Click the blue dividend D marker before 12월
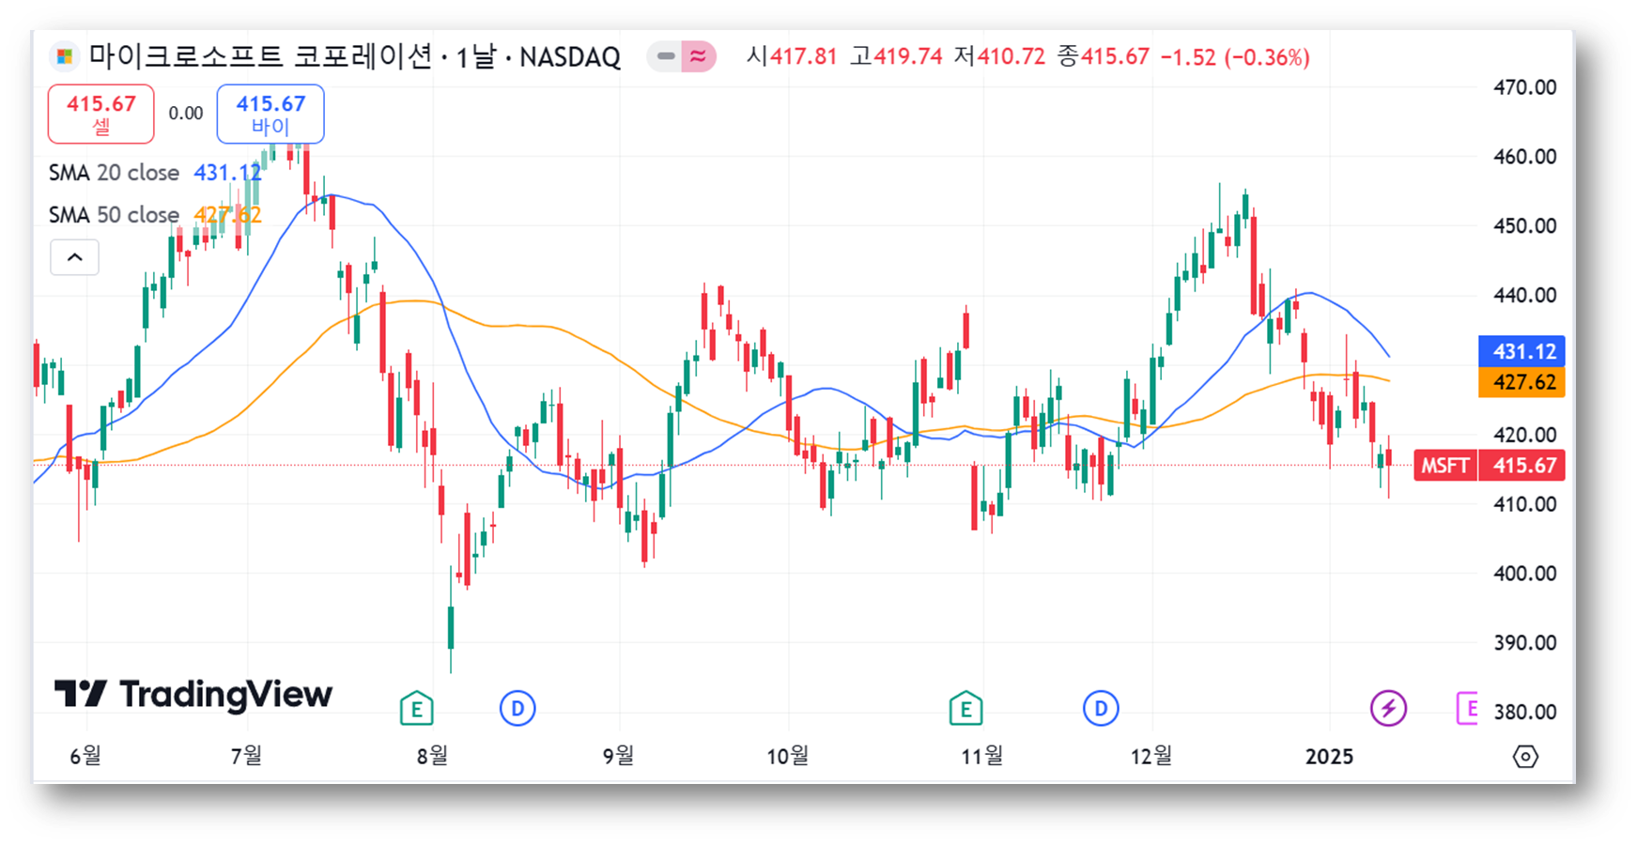This screenshot has height=845, width=1637. point(1101,708)
